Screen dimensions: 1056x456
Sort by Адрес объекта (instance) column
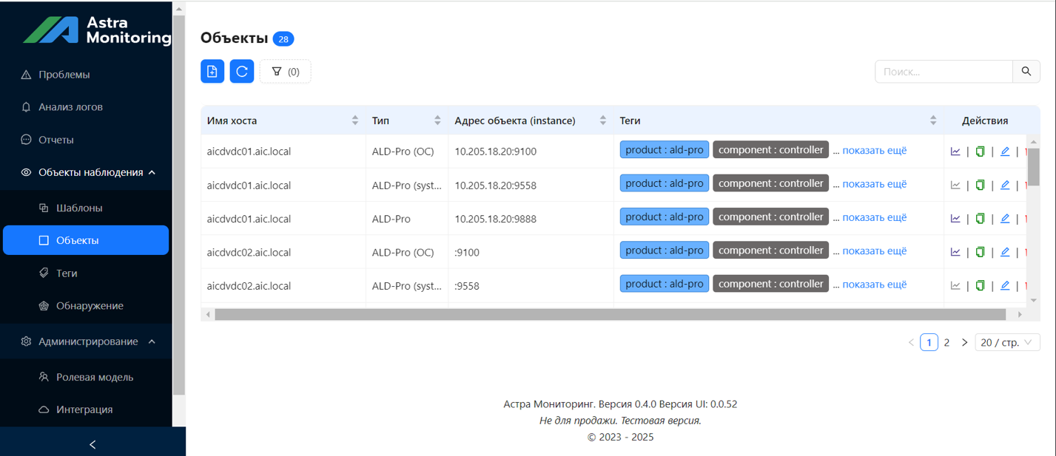(603, 120)
